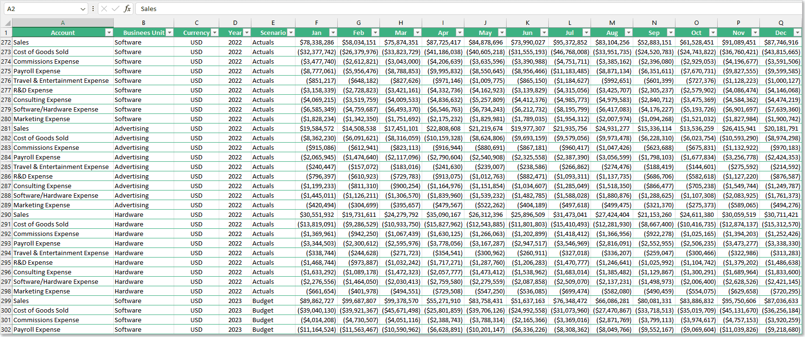Click the Enter checkmark icon in formula bar

pos(116,9)
